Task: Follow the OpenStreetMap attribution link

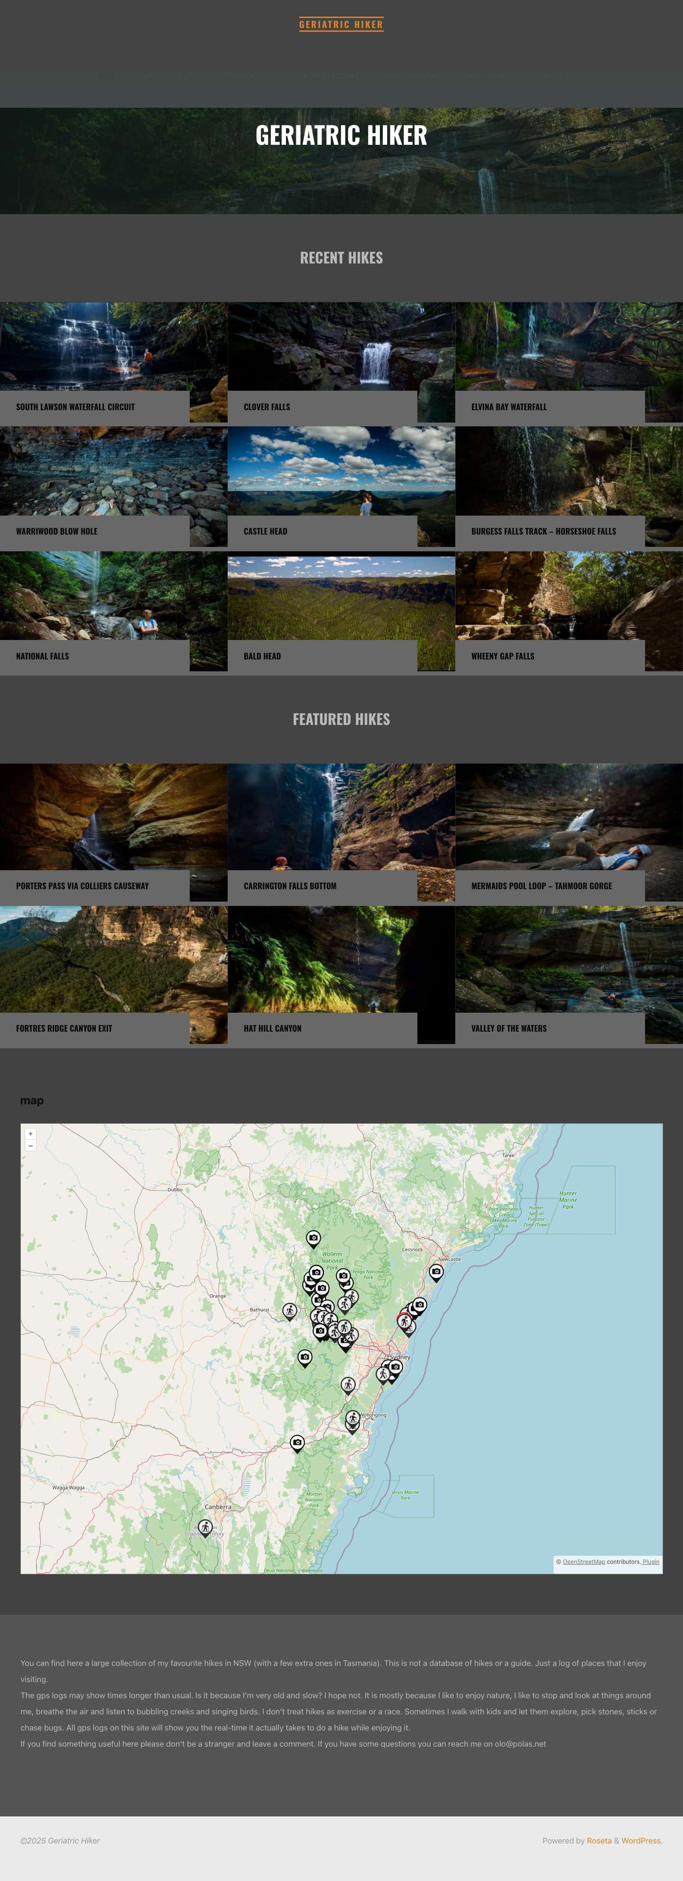Action: [x=584, y=1562]
